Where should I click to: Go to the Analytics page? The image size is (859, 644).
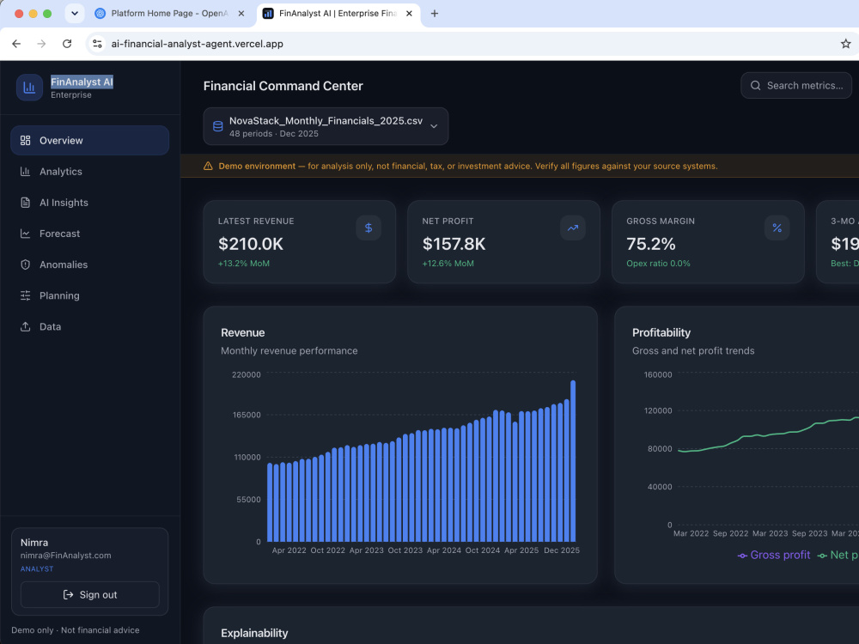click(x=90, y=172)
